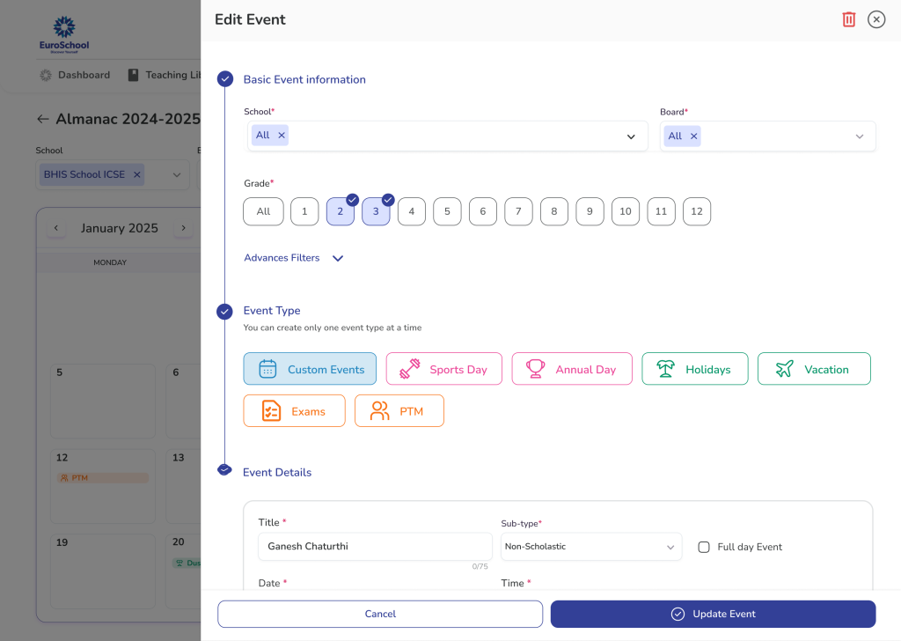This screenshot has width=901, height=641.
Task: Enable the Full day Event checkbox
Action: [704, 547]
